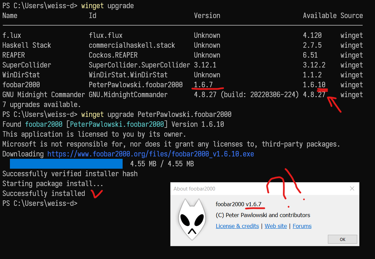Click available version '1.1.2' for WinDirStat
The image size is (375, 259).
point(312,75)
